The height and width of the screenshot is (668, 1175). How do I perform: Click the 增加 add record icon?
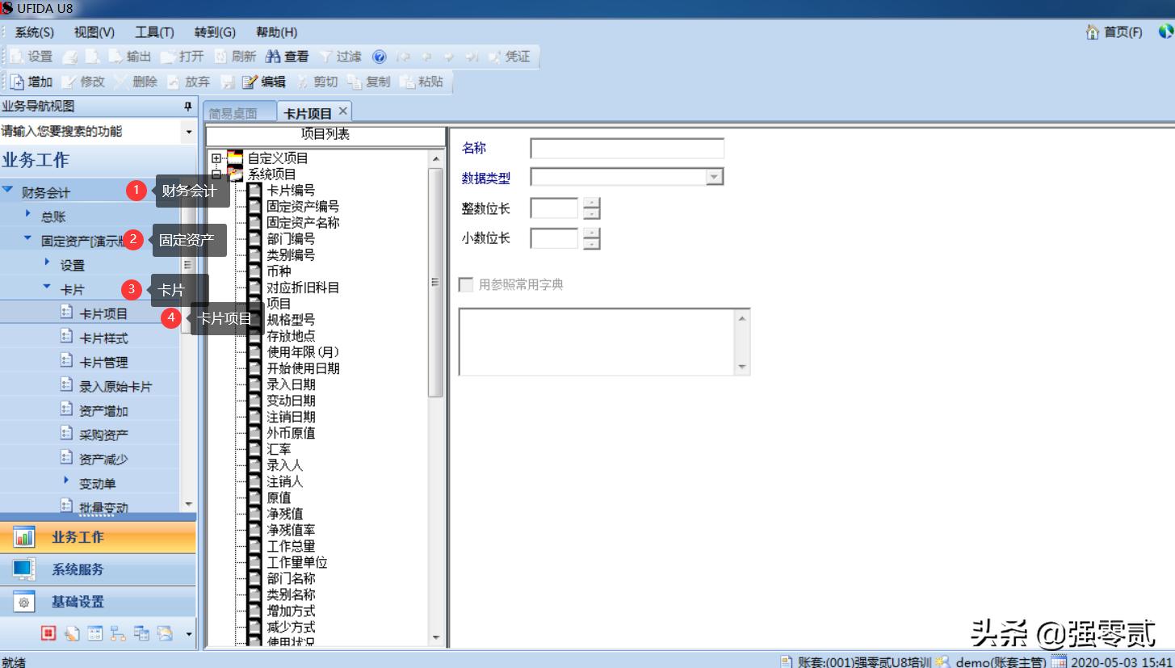click(34, 81)
